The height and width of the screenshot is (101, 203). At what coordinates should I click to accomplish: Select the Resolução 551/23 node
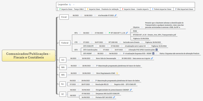coord(102,84)
